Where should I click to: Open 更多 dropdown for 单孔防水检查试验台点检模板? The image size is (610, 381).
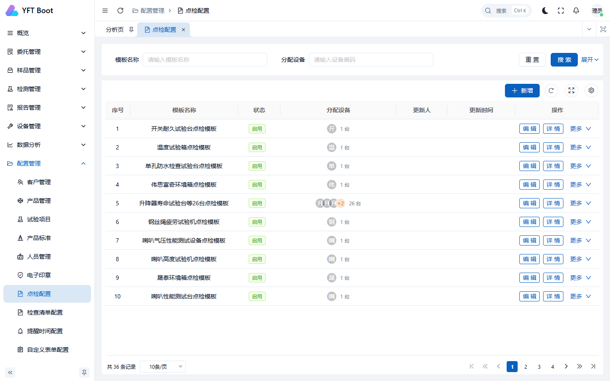(580, 166)
